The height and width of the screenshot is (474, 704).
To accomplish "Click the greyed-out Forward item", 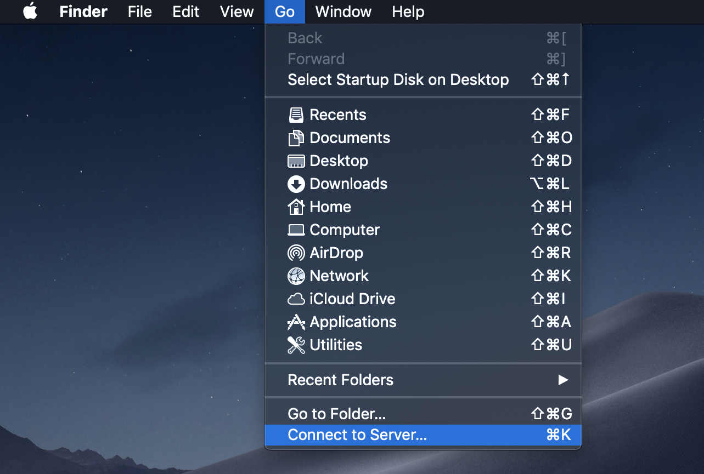I will pyautogui.click(x=423, y=59).
